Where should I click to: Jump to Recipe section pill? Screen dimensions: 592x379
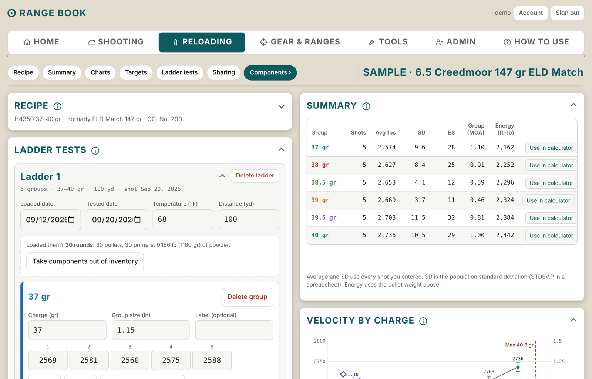coord(23,72)
